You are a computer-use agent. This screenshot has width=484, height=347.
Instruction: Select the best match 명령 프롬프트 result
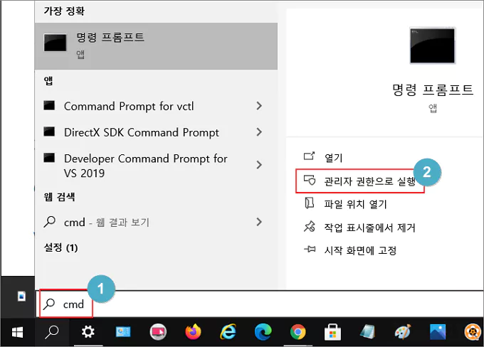pos(156,46)
